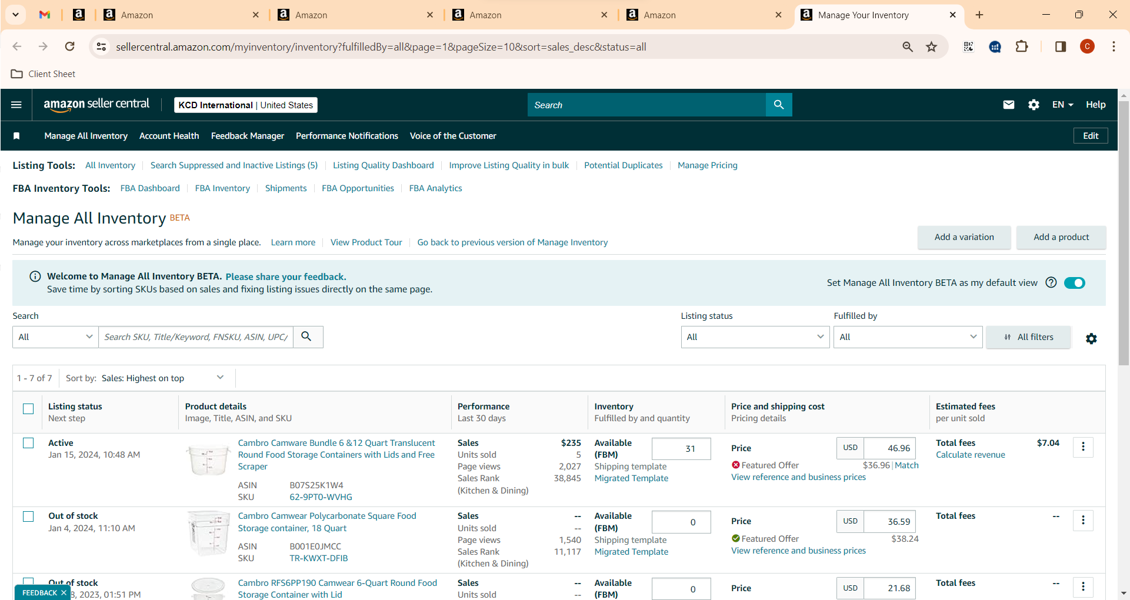Click the Add a variation button
This screenshot has height=600, width=1130.
coord(964,237)
